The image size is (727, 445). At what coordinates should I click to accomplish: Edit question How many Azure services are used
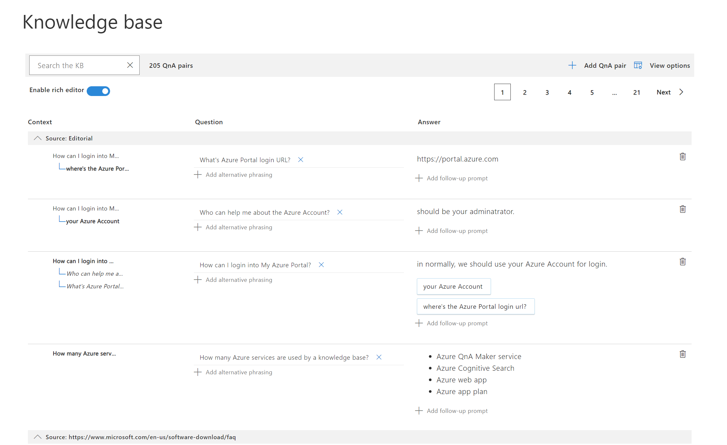(284, 357)
